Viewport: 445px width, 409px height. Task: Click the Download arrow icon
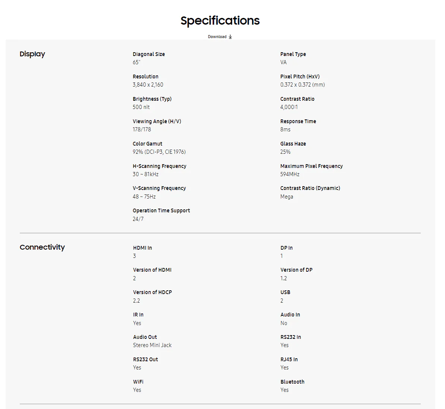coord(230,37)
